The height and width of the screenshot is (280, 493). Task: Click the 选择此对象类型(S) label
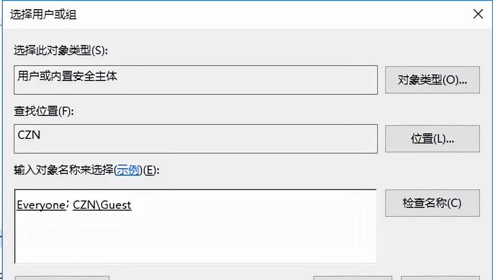click(x=61, y=51)
